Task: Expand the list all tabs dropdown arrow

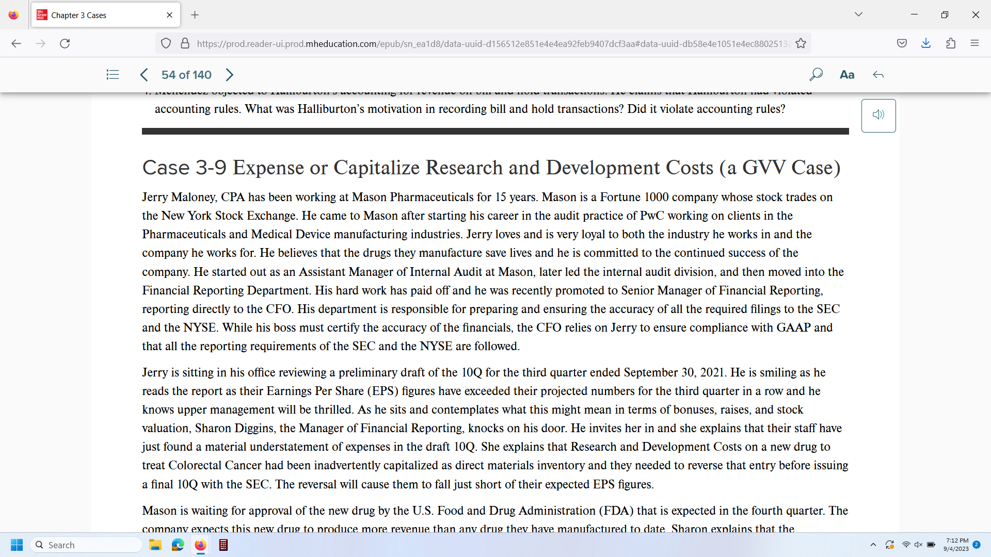Action: tap(858, 14)
